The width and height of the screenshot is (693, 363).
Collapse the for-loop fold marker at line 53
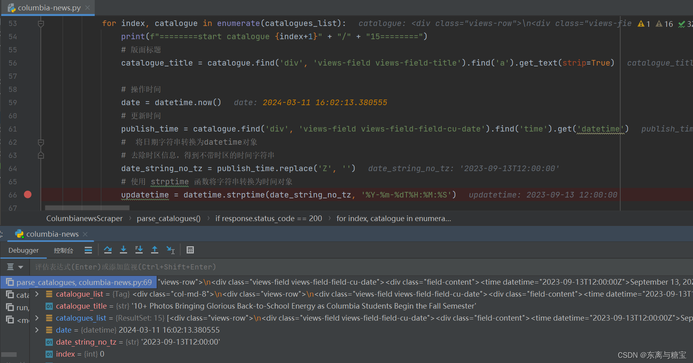(x=41, y=24)
